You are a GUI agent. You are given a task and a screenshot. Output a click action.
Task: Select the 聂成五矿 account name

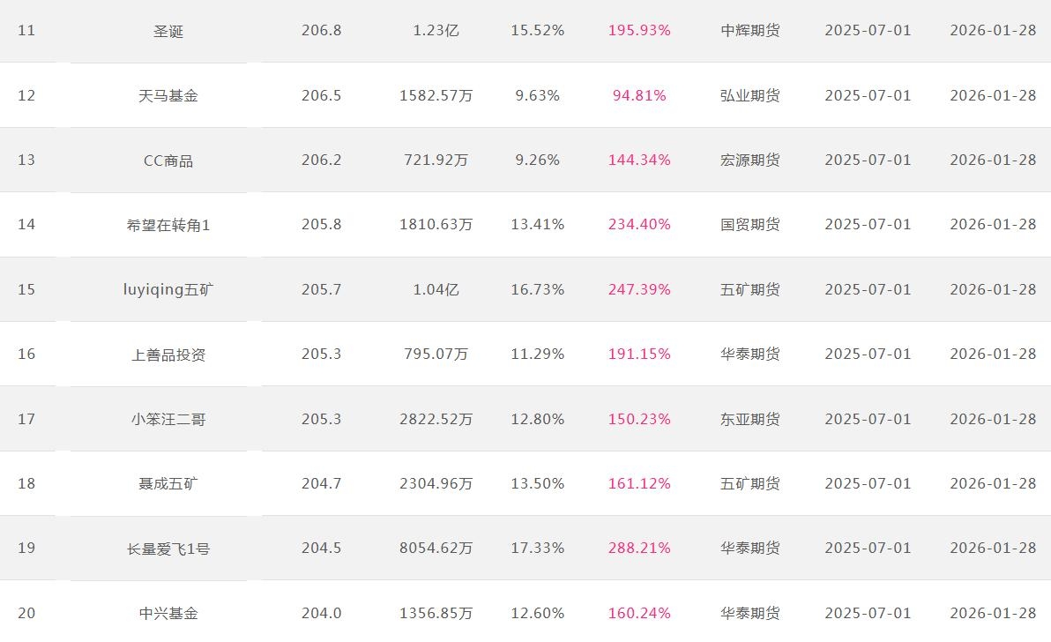168,483
